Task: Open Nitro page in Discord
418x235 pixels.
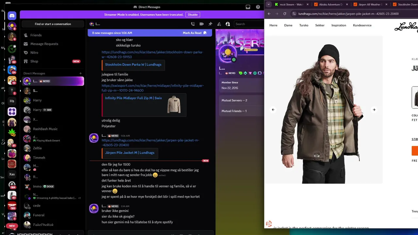Action: coord(53,53)
